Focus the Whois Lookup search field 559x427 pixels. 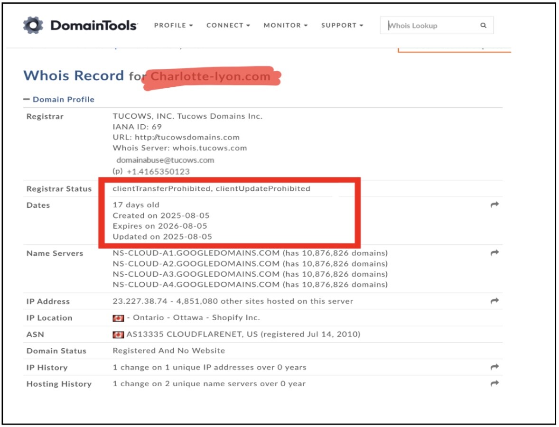(437, 25)
